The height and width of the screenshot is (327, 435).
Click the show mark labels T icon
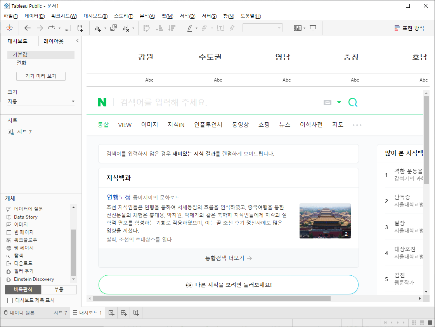[x=220, y=28]
